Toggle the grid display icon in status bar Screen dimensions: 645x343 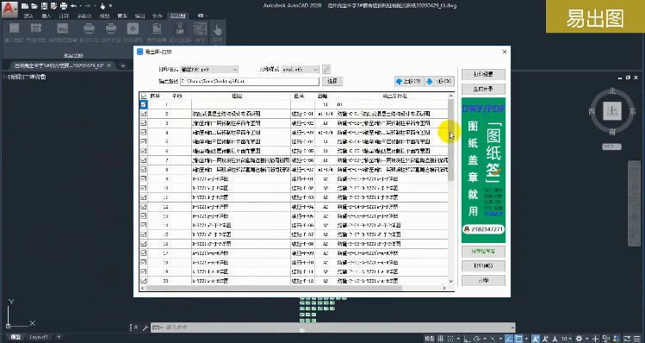point(441,339)
